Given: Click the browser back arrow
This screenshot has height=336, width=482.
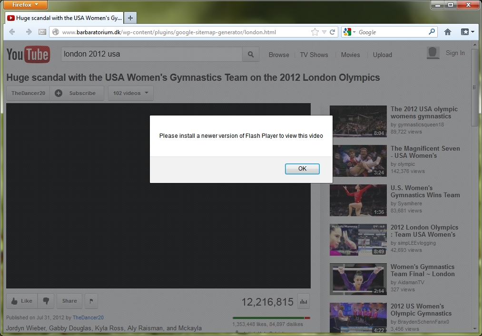Looking at the screenshot, I should [x=12, y=32].
